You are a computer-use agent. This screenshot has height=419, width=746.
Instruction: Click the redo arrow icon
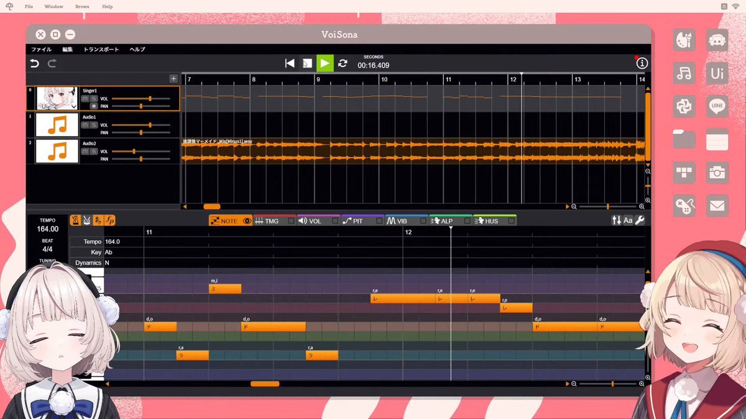click(x=52, y=63)
